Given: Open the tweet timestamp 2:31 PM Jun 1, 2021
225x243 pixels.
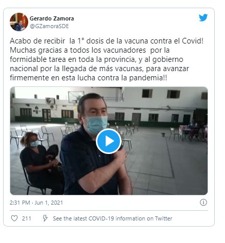Looking at the screenshot, I should (36, 203).
